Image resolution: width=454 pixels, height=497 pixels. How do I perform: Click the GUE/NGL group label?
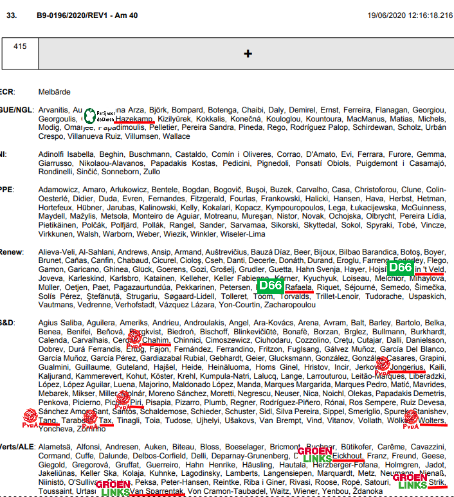(17, 110)
